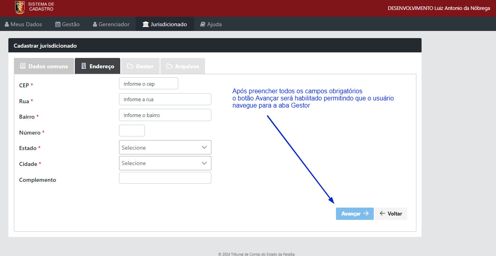Select the Endereço tab
Screen dimensions: 496x256
coord(98,66)
